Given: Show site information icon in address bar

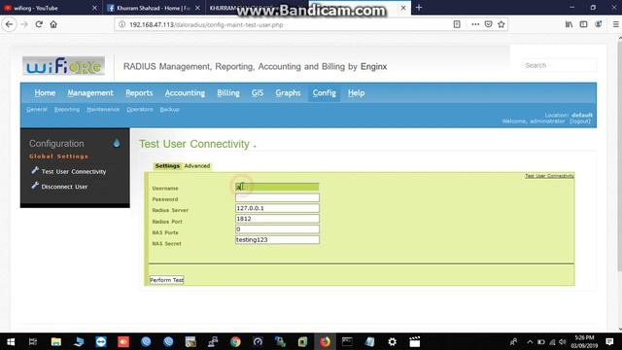Looking at the screenshot, I should pos(122,24).
